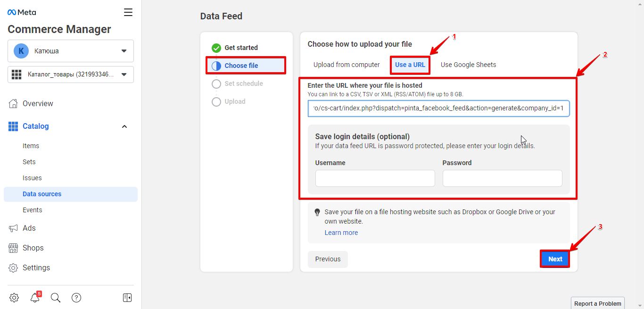Image resolution: width=644 pixels, height=309 pixels.
Task: Click the lightbulb tip icon
Action: [x=318, y=212]
